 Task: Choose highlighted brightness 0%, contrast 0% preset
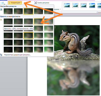click(x=28, y=36)
